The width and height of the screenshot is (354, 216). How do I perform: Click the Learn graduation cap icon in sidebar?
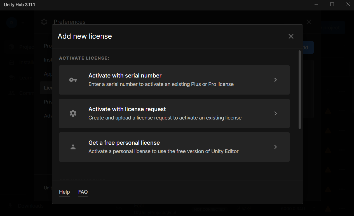(x=11, y=78)
